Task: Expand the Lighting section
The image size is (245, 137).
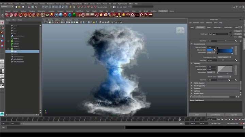Action: click(192, 91)
